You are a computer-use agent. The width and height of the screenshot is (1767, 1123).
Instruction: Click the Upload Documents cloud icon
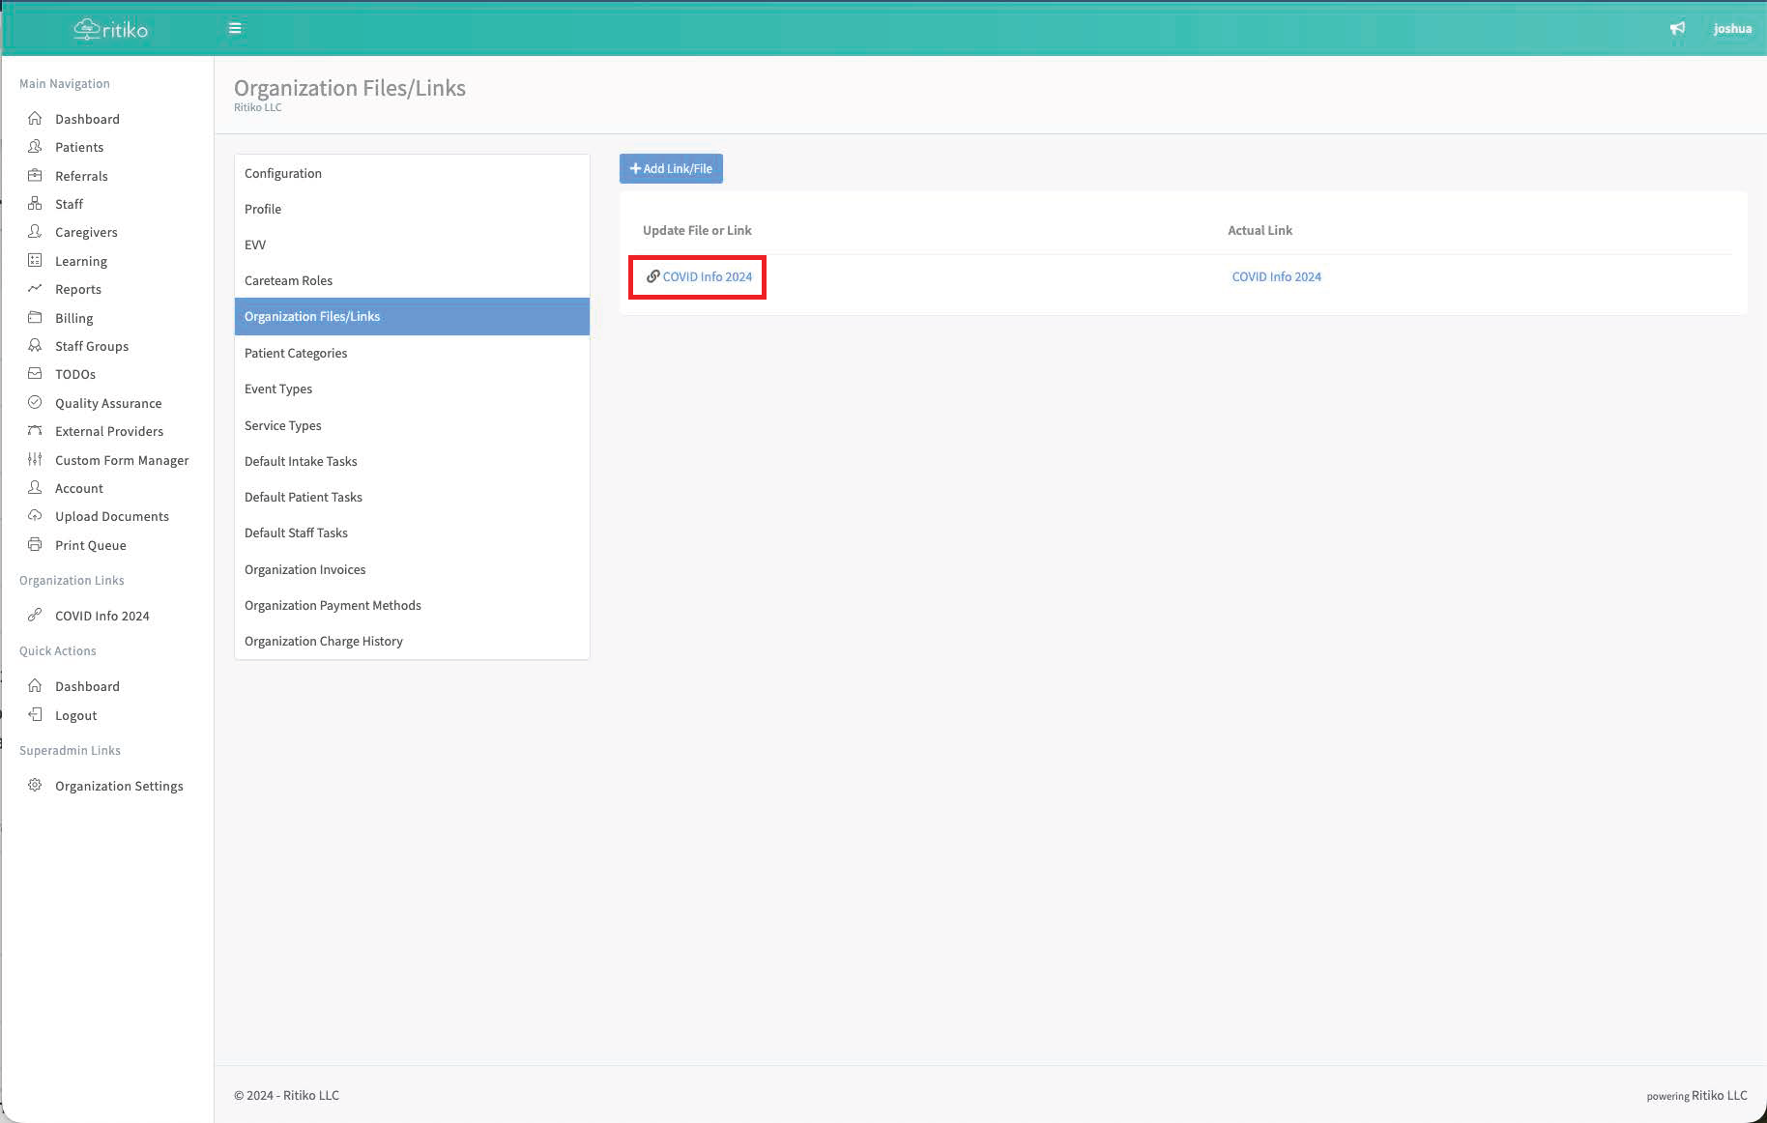(x=35, y=516)
